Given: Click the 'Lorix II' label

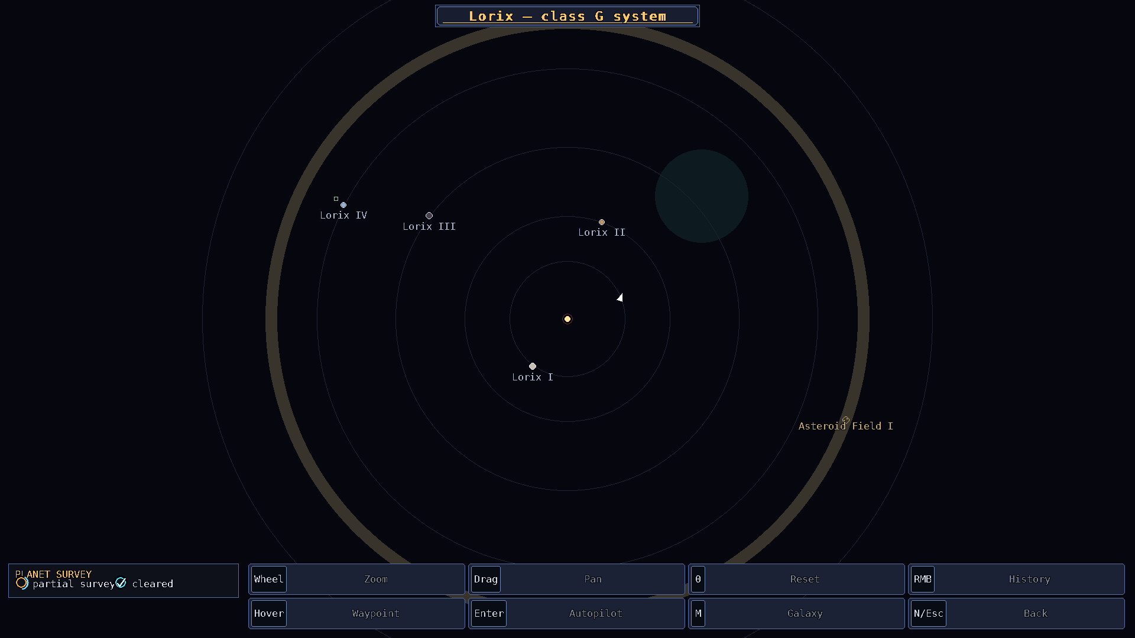Looking at the screenshot, I should click(602, 232).
